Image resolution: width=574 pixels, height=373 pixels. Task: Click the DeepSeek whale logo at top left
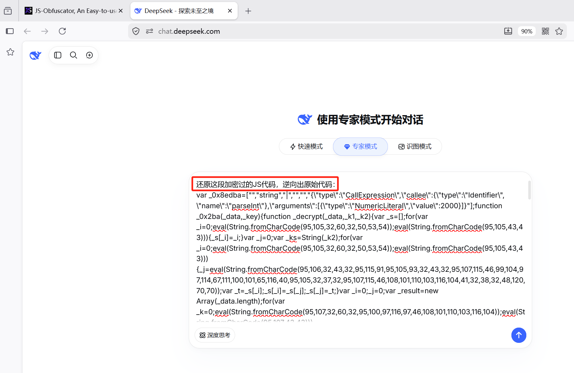[x=35, y=55]
